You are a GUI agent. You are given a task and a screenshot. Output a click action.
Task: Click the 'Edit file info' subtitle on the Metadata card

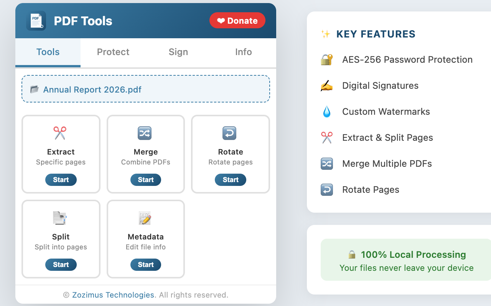tap(146, 247)
